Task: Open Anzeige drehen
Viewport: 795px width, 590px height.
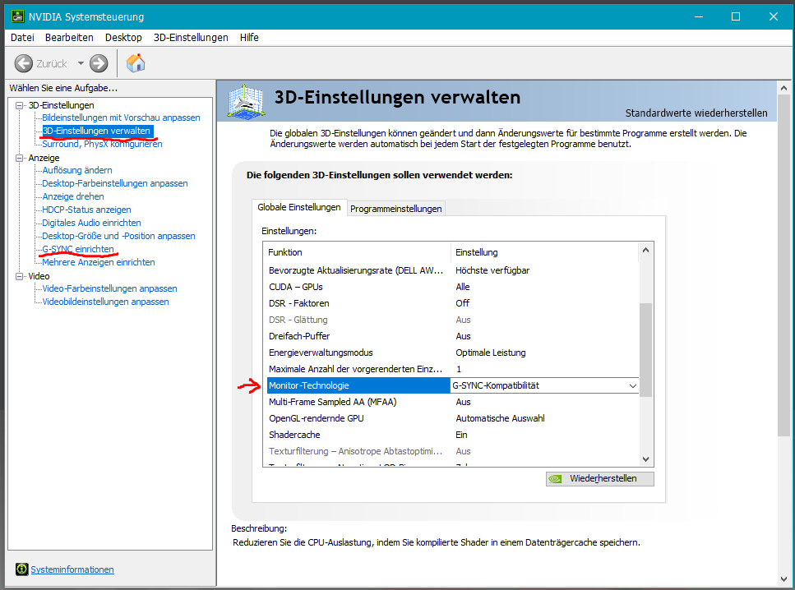Action: coord(73,196)
